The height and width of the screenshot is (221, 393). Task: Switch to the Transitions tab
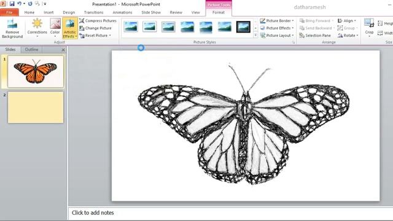93,12
